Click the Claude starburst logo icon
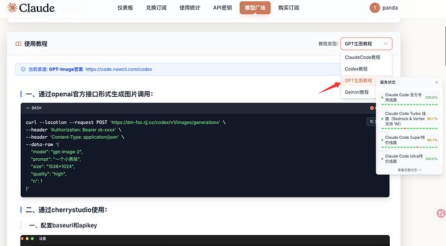The image size is (446, 246). point(12,8)
